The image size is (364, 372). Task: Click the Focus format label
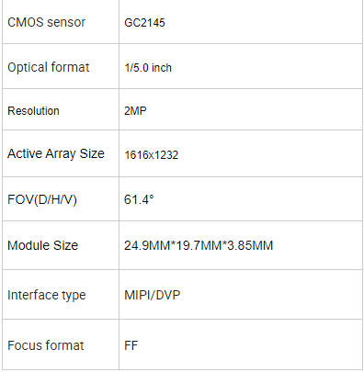click(x=46, y=345)
